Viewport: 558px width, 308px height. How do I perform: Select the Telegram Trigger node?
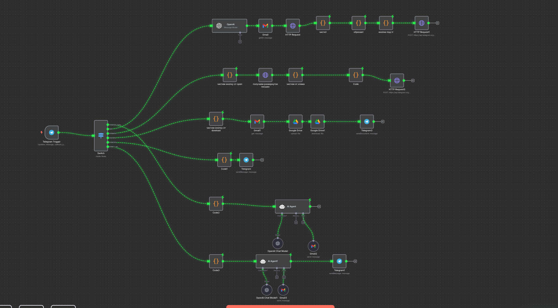pos(51,132)
